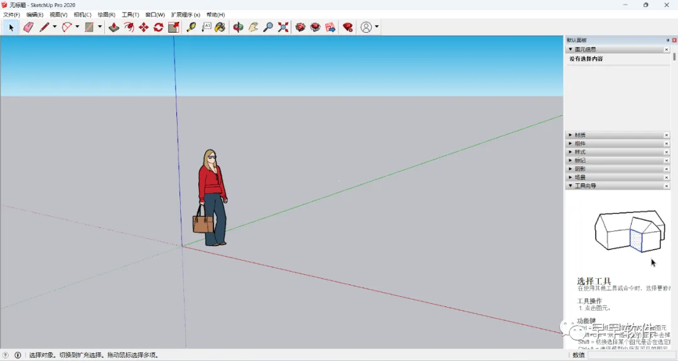The image size is (678, 361).
Task: Click Send to LayOut icon
Action: coord(330,27)
